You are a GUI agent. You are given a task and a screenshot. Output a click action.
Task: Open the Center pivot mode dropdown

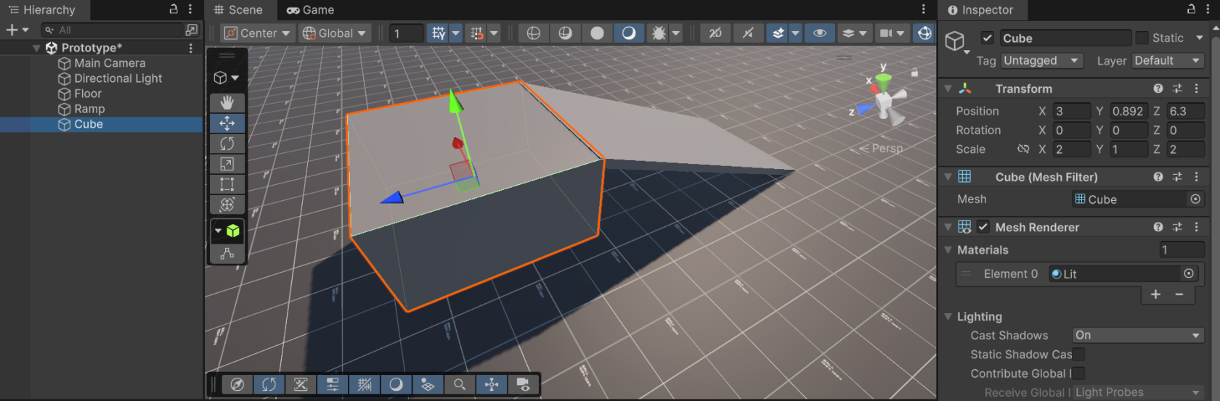click(x=257, y=33)
